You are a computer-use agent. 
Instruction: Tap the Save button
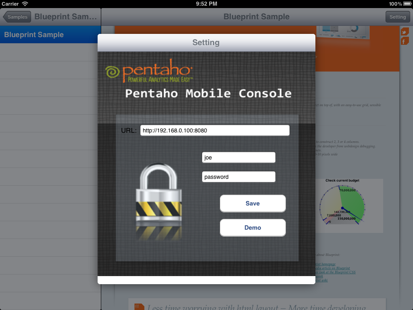(x=252, y=203)
